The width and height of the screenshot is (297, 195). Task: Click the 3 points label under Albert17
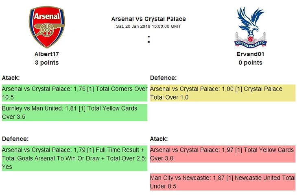tap(47, 63)
